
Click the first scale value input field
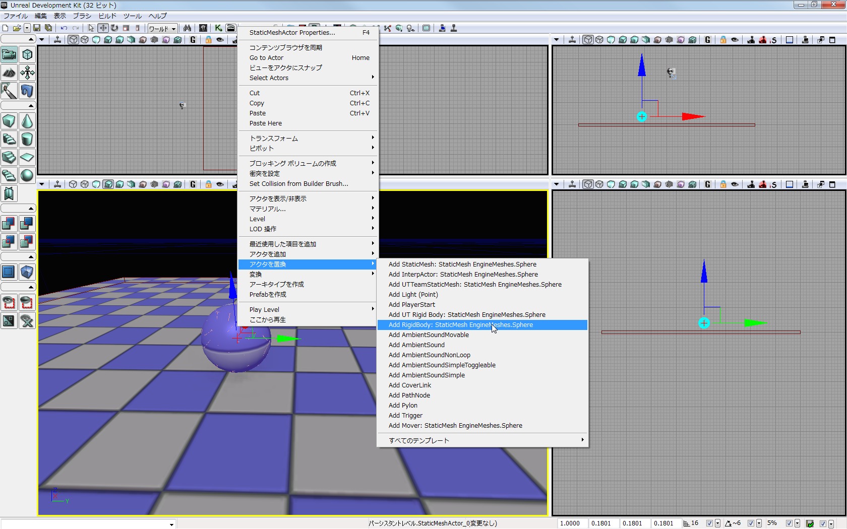pyautogui.click(x=571, y=523)
